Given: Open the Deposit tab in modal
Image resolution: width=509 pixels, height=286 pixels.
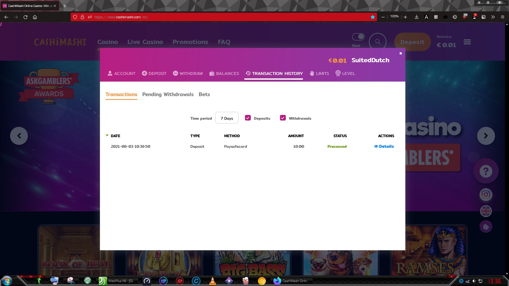Looking at the screenshot, I should coord(154,73).
